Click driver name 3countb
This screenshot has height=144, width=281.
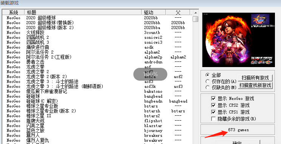coord(152,32)
